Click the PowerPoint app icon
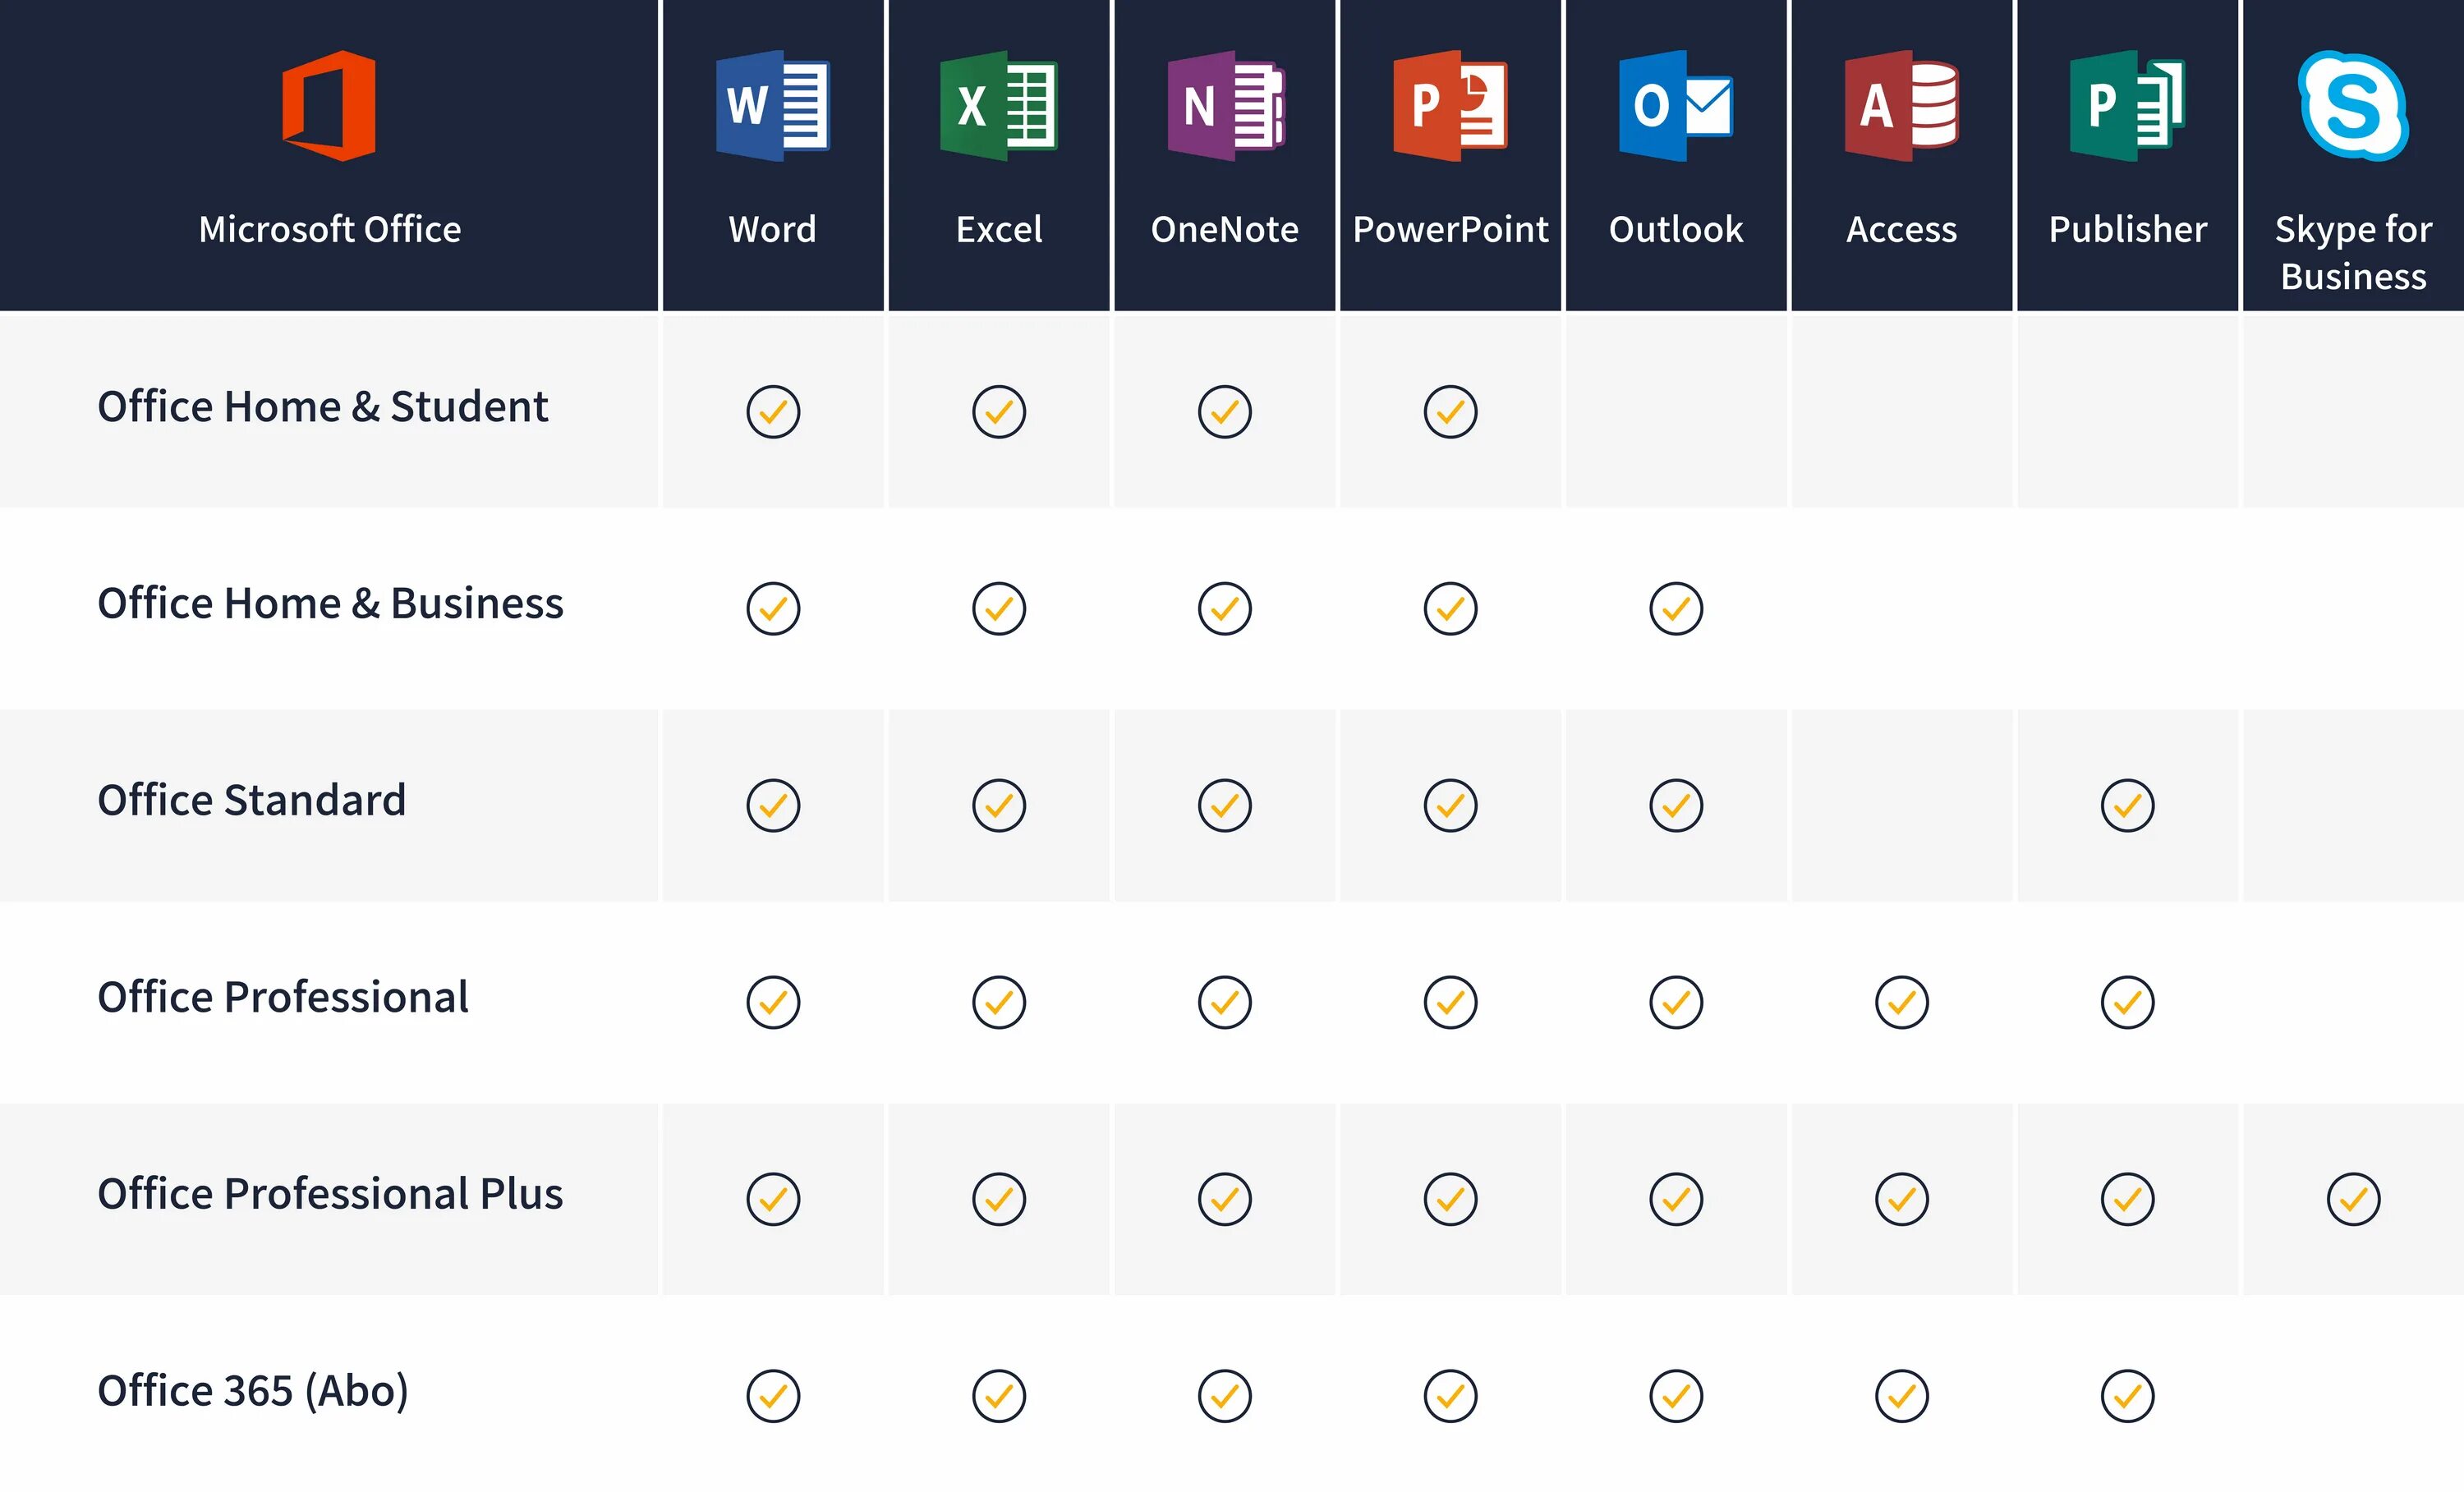The height and width of the screenshot is (1492, 2464). pos(1450,106)
